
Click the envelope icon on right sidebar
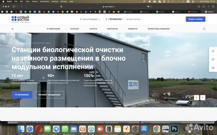pos(213,68)
